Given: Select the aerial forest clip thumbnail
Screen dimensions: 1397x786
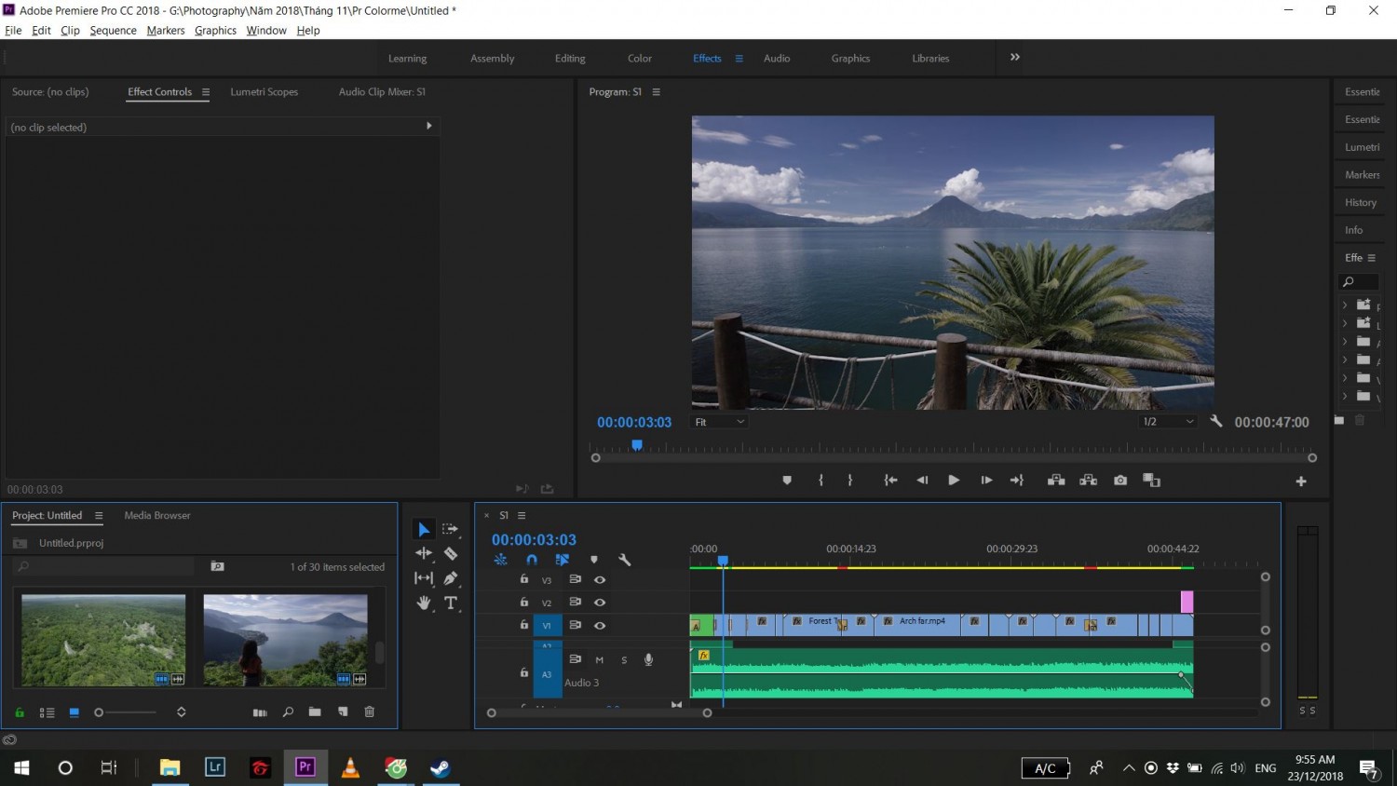Looking at the screenshot, I should point(103,641).
